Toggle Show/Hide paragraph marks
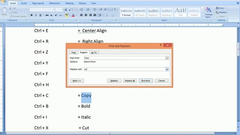The height and width of the screenshot is (135, 240). pyautogui.click(x=115, y=10)
